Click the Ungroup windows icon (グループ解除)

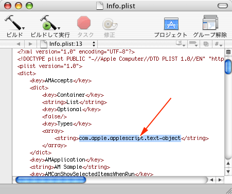210,23
